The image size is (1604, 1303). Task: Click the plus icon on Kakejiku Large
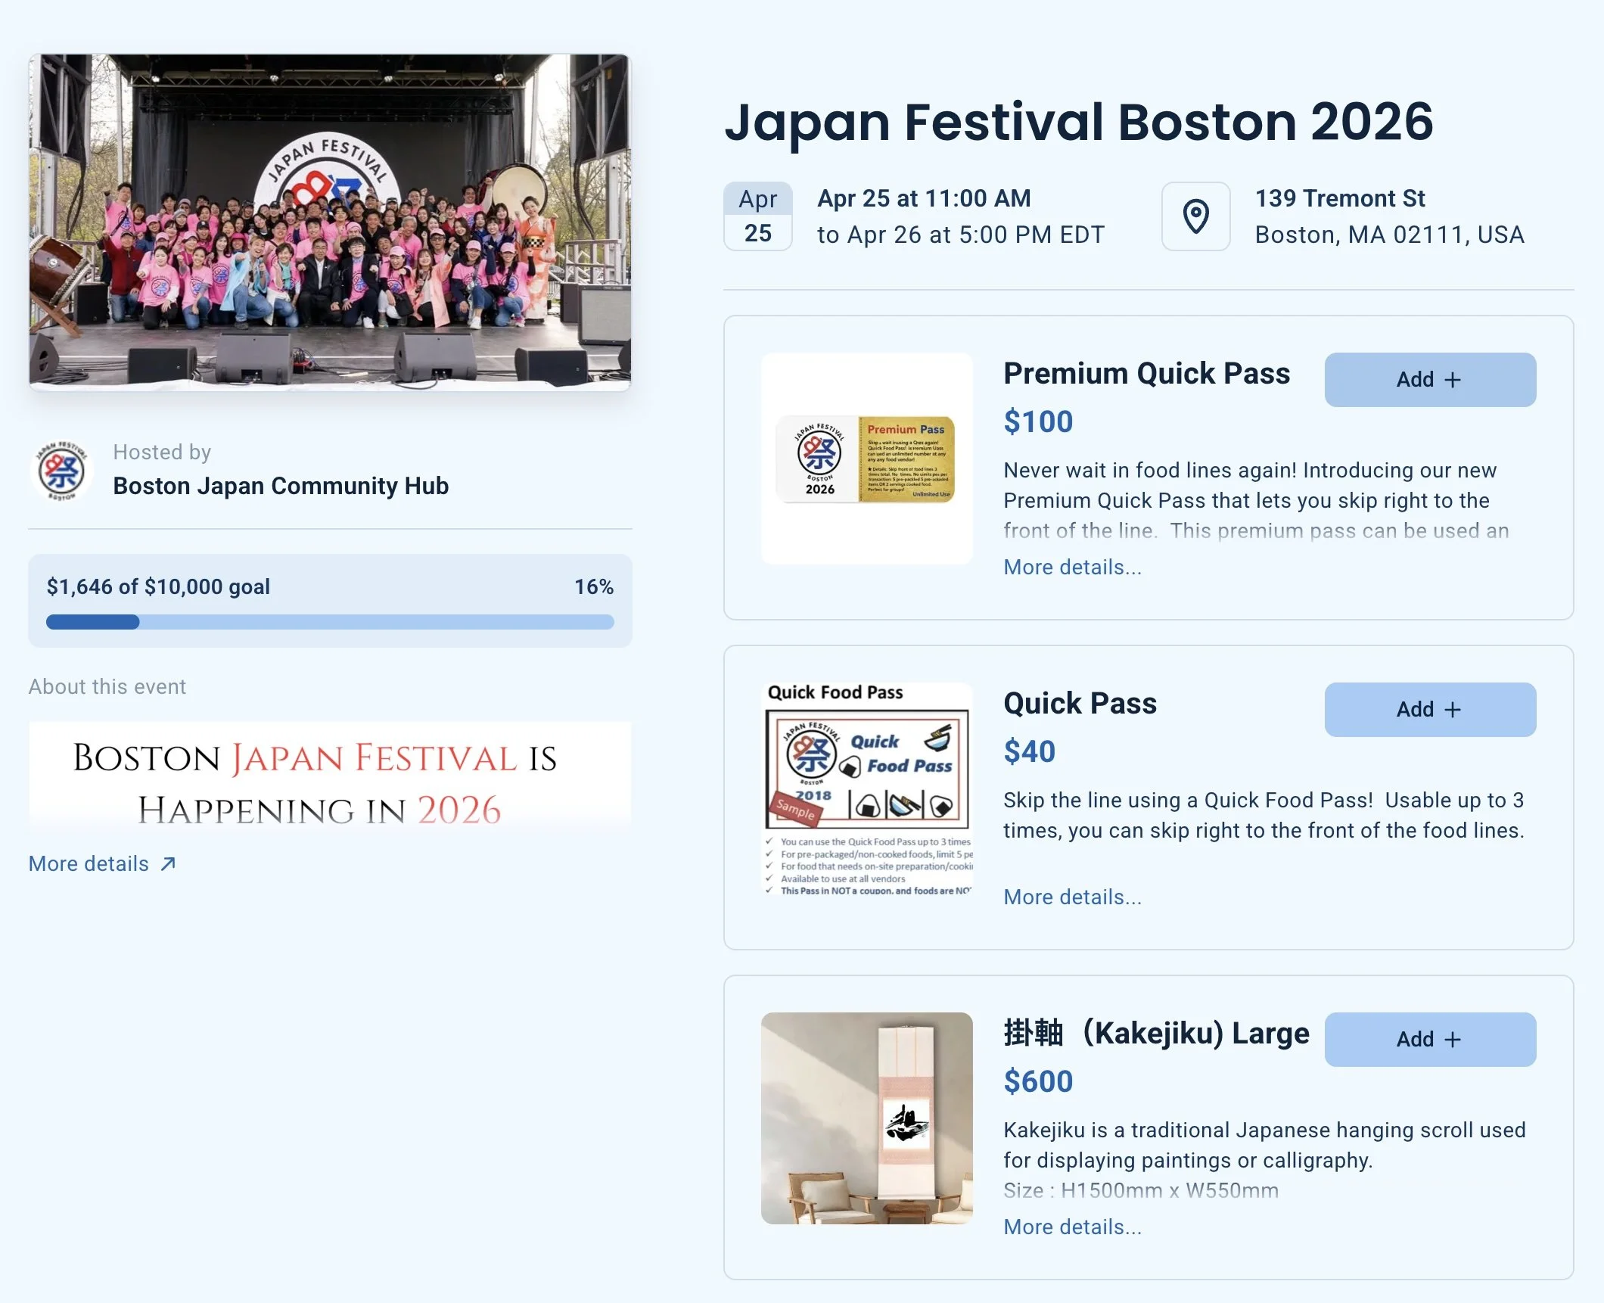(x=1452, y=1040)
